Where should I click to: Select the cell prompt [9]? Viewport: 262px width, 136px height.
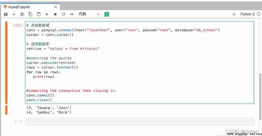[18, 25]
